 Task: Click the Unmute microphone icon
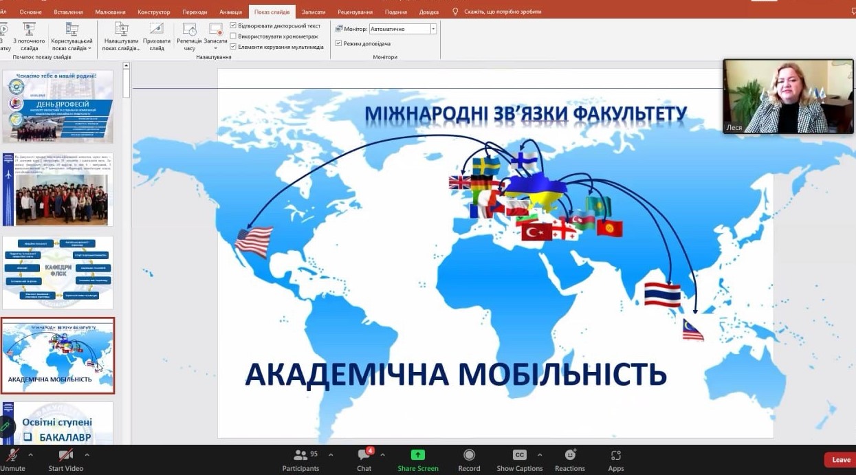[12, 455]
